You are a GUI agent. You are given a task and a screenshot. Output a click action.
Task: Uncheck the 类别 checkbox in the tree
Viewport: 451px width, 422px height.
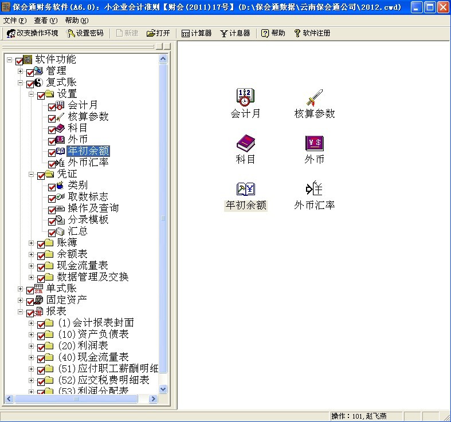pos(52,187)
